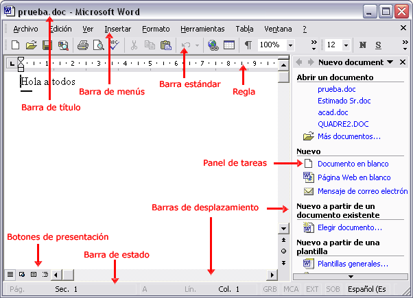Insert hyperlink globe icon
Image resolution: width=413 pixels, height=298 pixels.
click(x=213, y=45)
